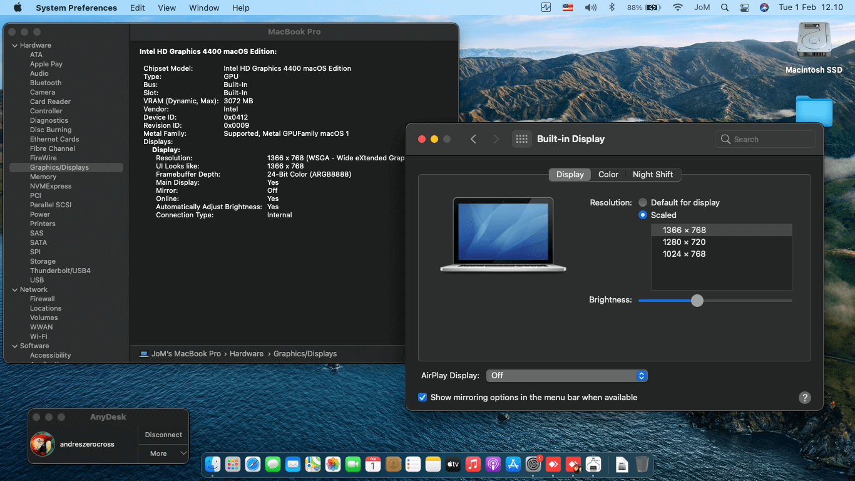Go back using the left chevron arrow

pyautogui.click(x=473, y=139)
